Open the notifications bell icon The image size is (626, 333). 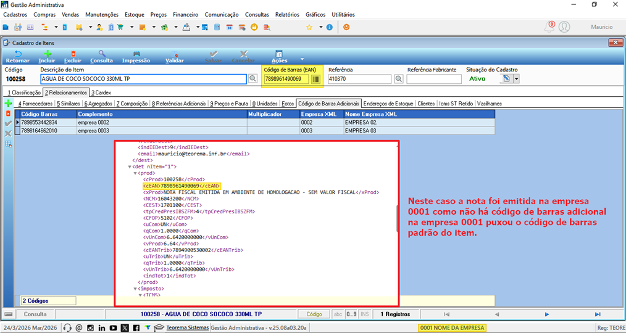point(549,27)
